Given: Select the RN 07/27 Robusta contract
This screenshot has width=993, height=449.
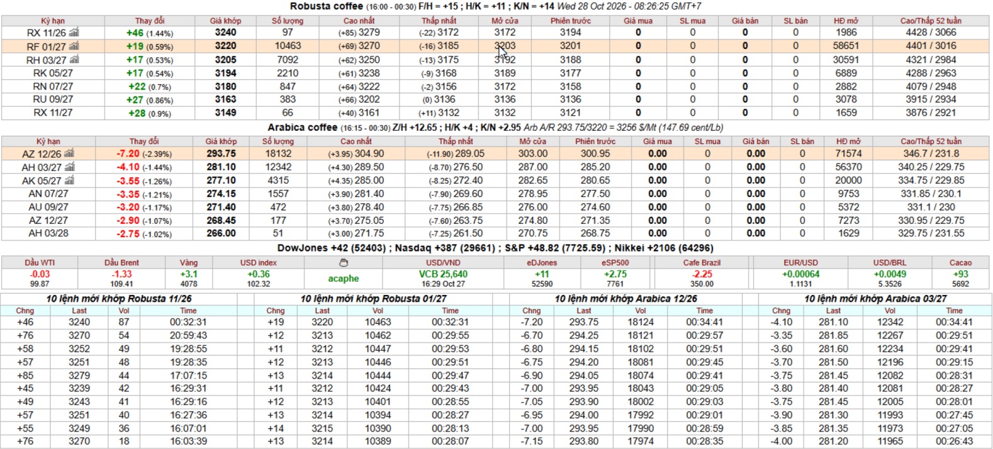Looking at the screenshot, I should [53, 86].
